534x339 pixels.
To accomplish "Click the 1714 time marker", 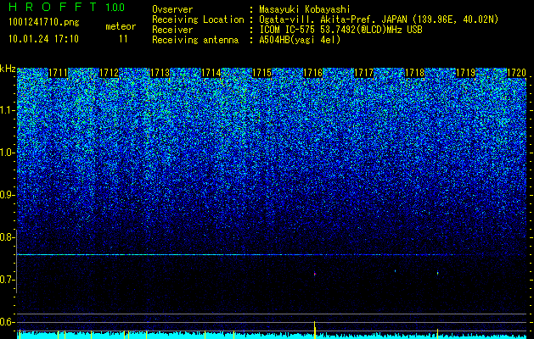I will point(211,73).
